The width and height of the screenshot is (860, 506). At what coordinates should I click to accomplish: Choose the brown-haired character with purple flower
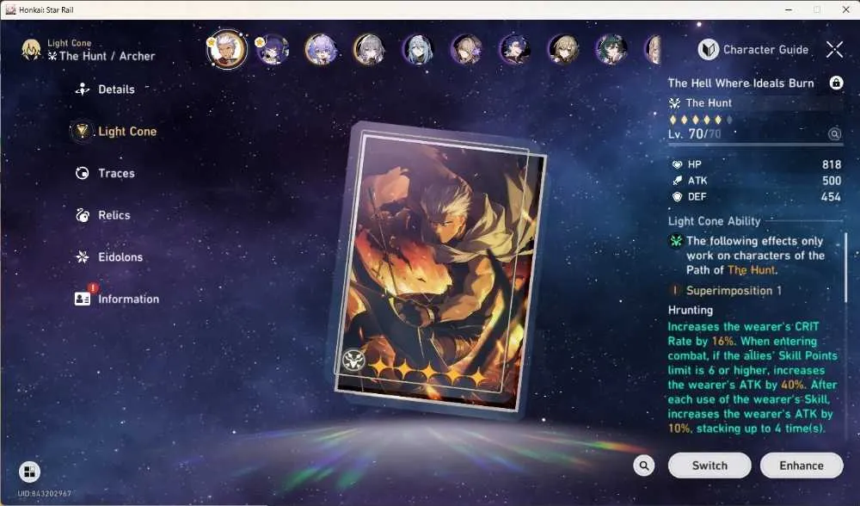[x=466, y=49]
